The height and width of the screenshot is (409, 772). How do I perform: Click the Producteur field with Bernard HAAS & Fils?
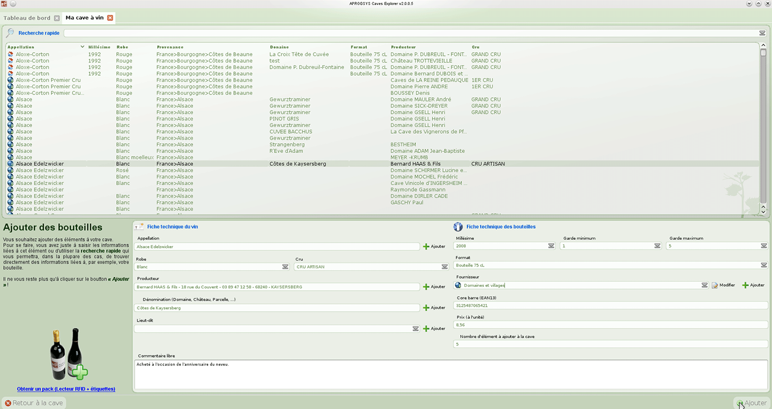tap(277, 287)
